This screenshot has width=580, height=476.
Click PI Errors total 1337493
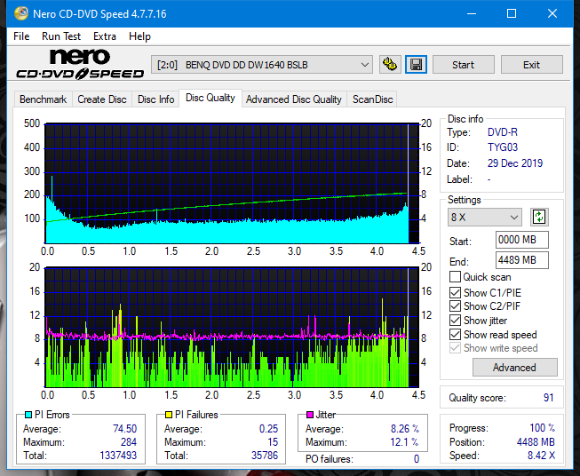point(118,456)
